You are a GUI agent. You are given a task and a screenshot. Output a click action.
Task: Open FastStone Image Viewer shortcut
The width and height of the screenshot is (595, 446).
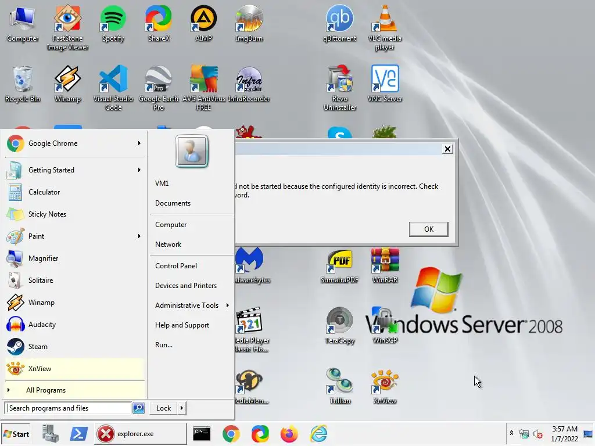67,28
